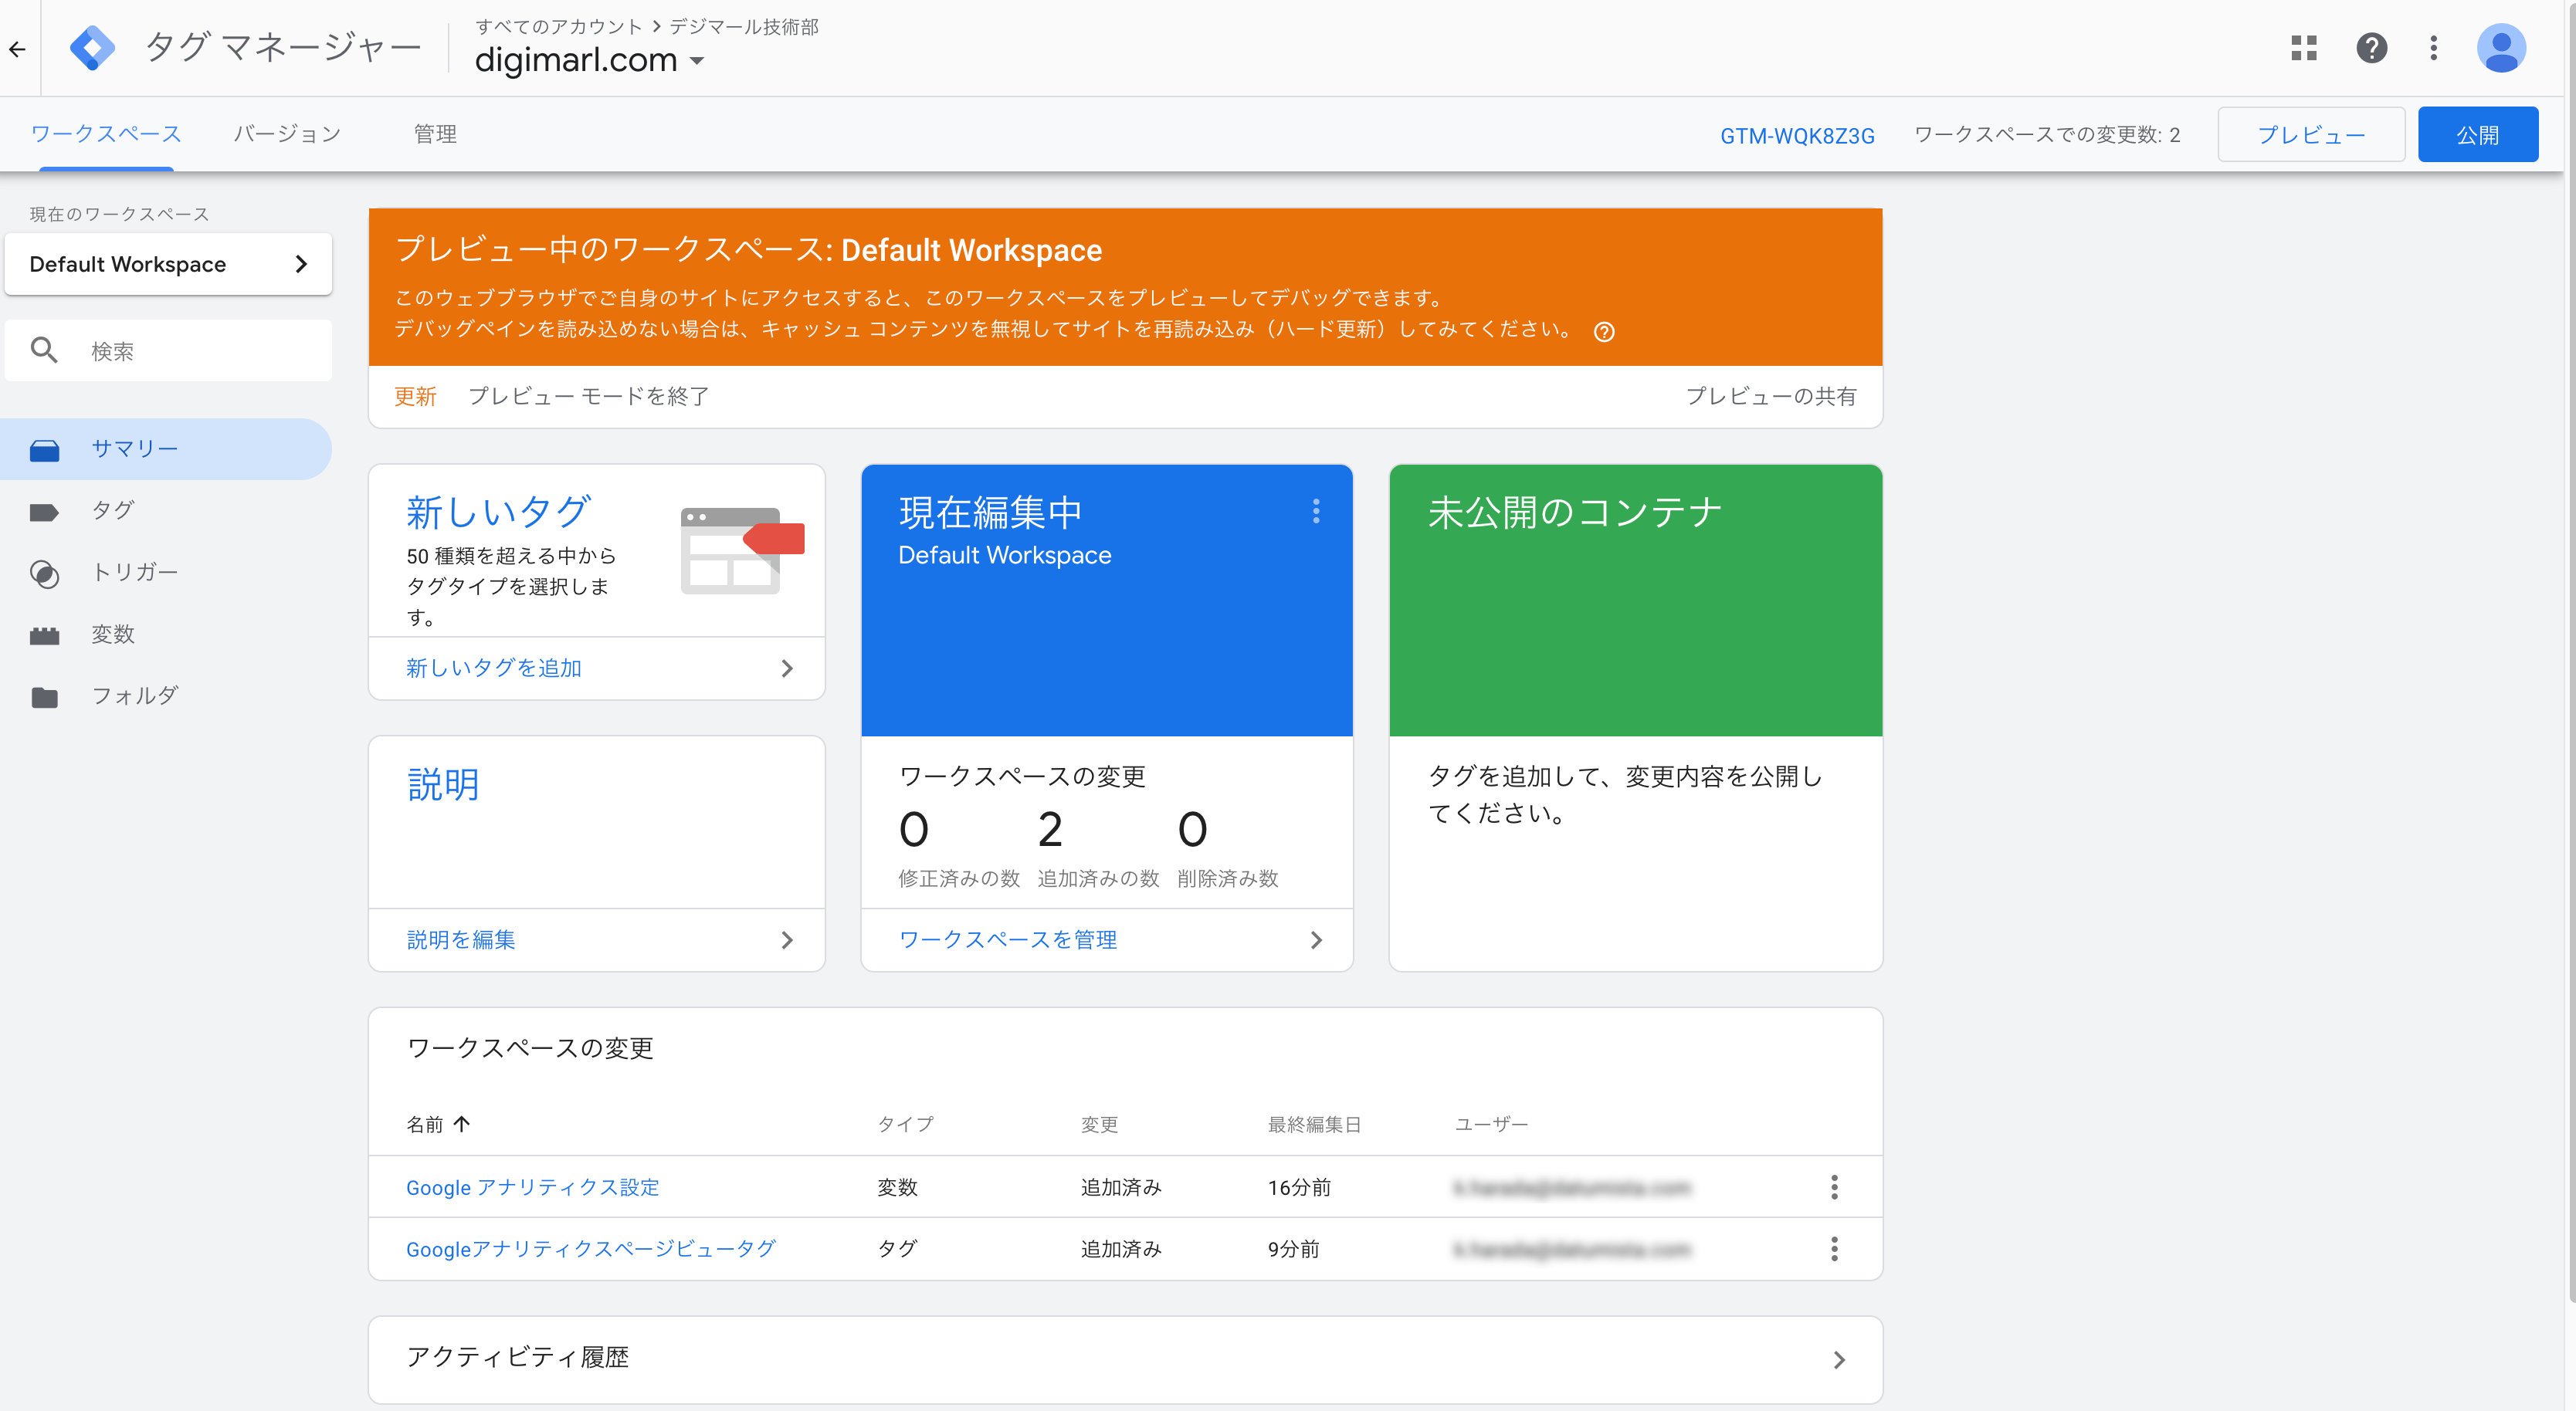Open the Google apps grid icon
The width and height of the screenshot is (2576, 1411).
[x=2304, y=48]
